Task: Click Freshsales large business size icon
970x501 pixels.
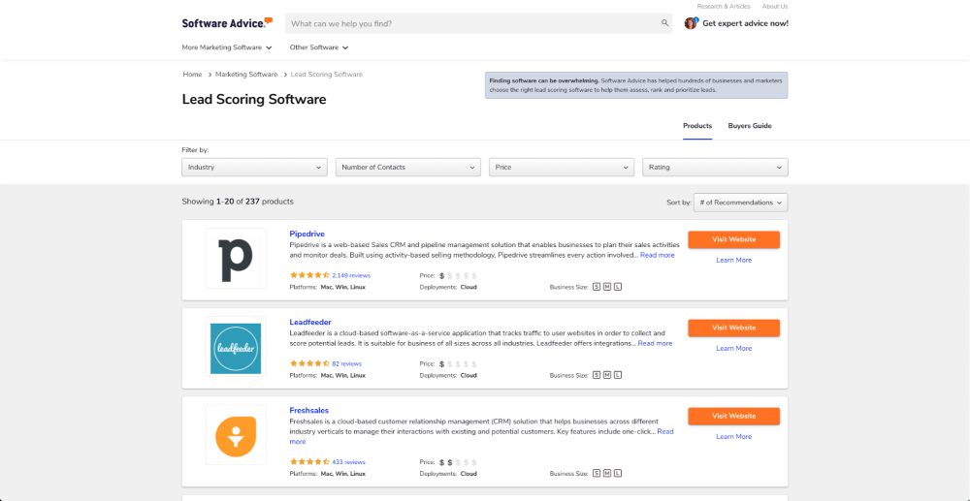Action: pos(617,473)
